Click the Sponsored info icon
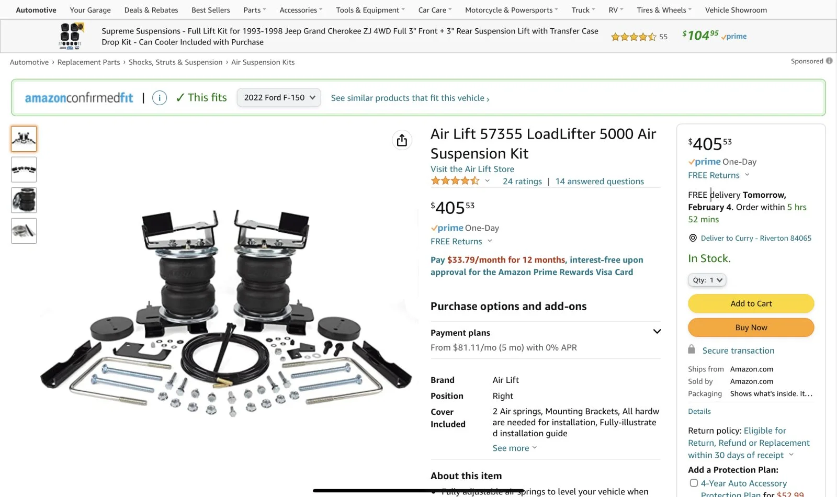837x497 pixels. 829,61
